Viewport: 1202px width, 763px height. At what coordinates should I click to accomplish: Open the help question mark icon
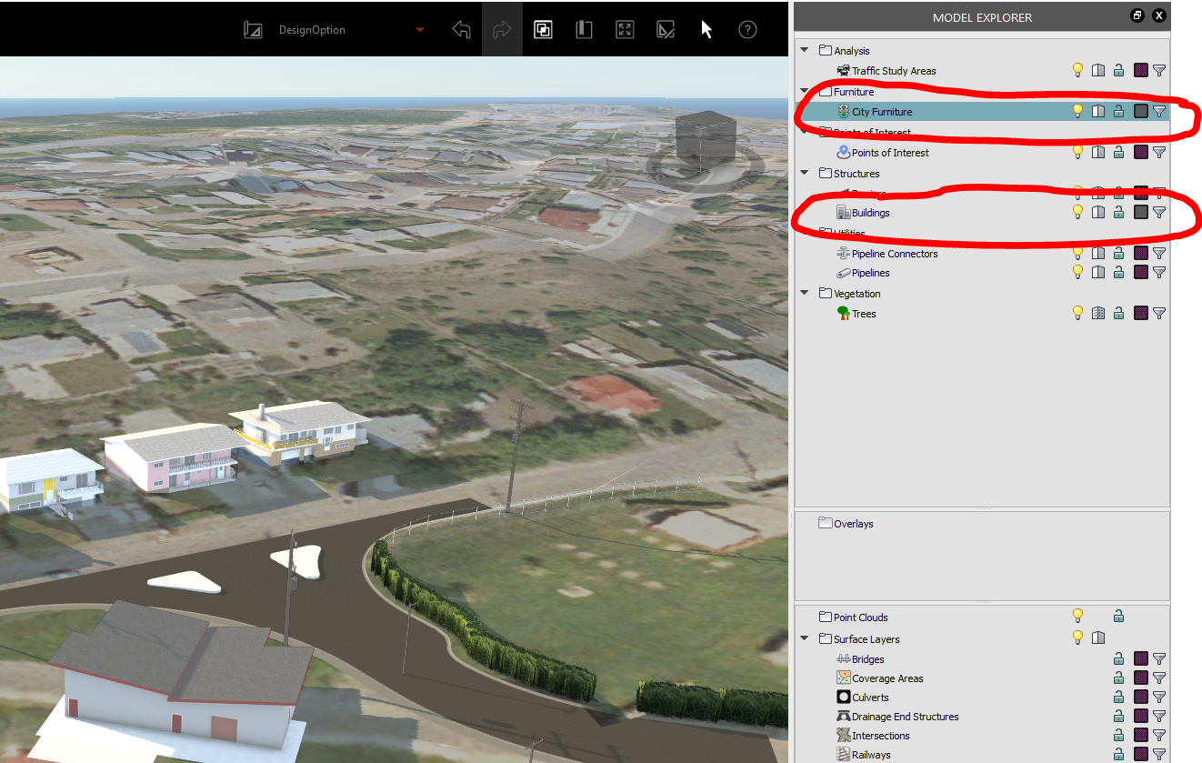[747, 29]
